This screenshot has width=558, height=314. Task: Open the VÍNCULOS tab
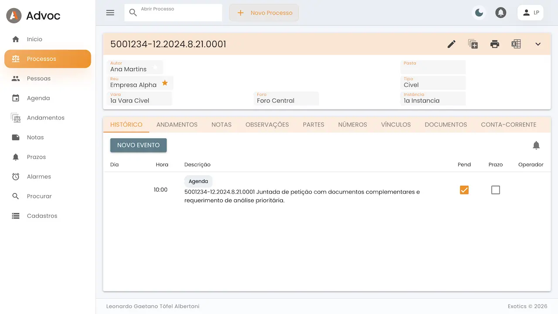[x=396, y=125]
